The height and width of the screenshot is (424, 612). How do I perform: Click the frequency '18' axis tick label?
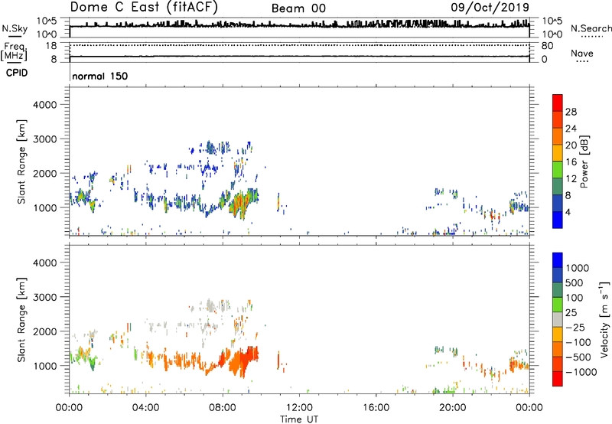coord(51,46)
